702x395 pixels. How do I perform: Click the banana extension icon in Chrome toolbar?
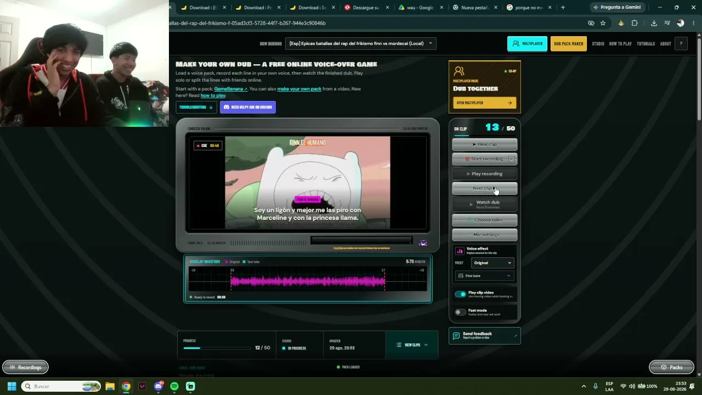(621, 23)
